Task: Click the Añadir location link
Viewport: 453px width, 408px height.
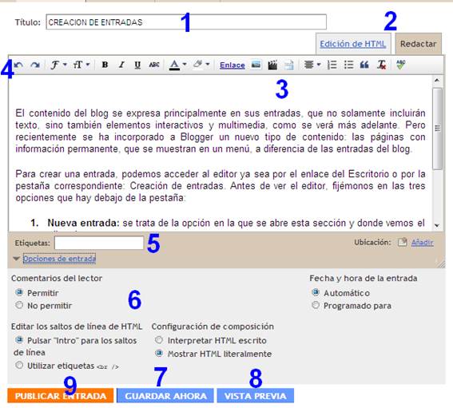Action: (x=423, y=243)
